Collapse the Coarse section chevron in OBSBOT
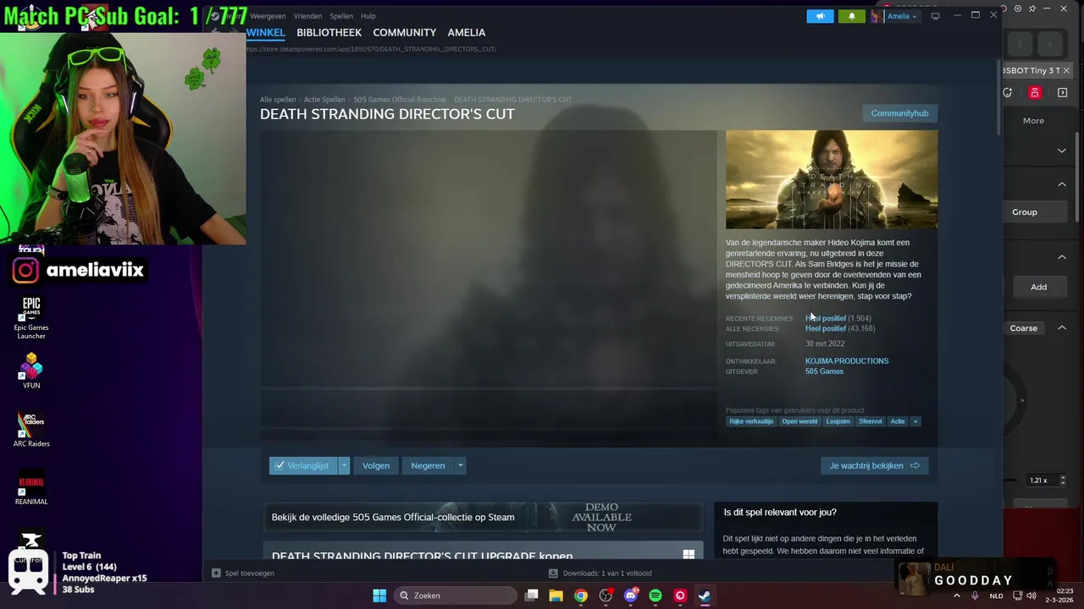Image resolution: width=1084 pixels, height=609 pixels. coord(1062,328)
